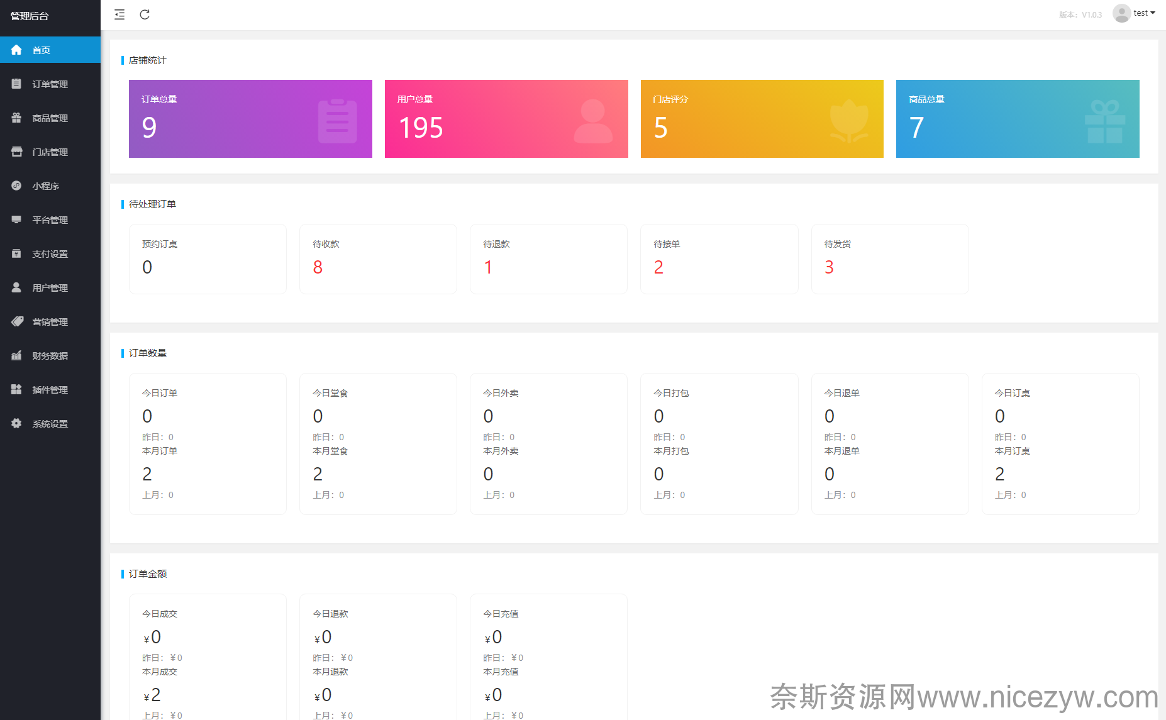
Task: Open the 待收款 pending card
Action: coord(378,259)
